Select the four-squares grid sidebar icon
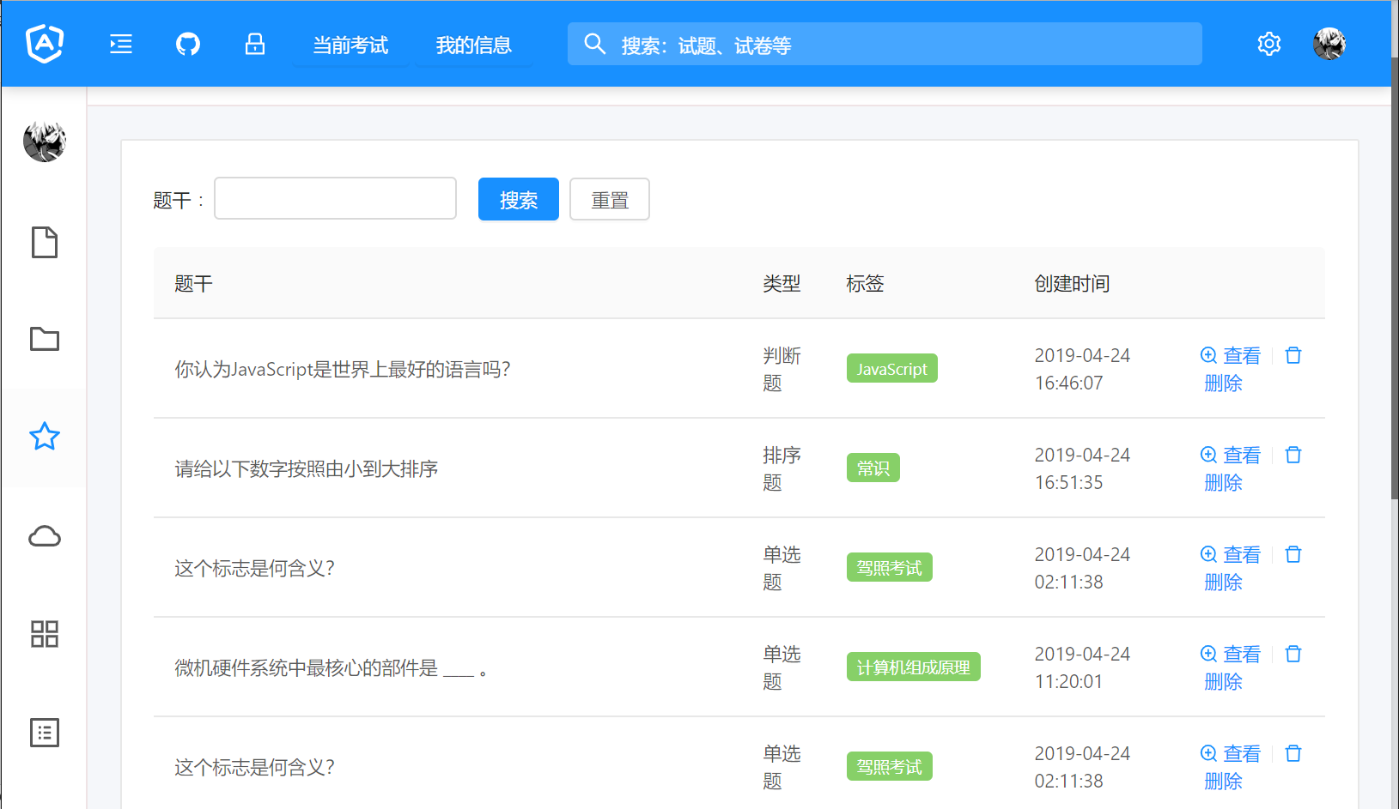Screen dimensions: 1399x809 45,634
